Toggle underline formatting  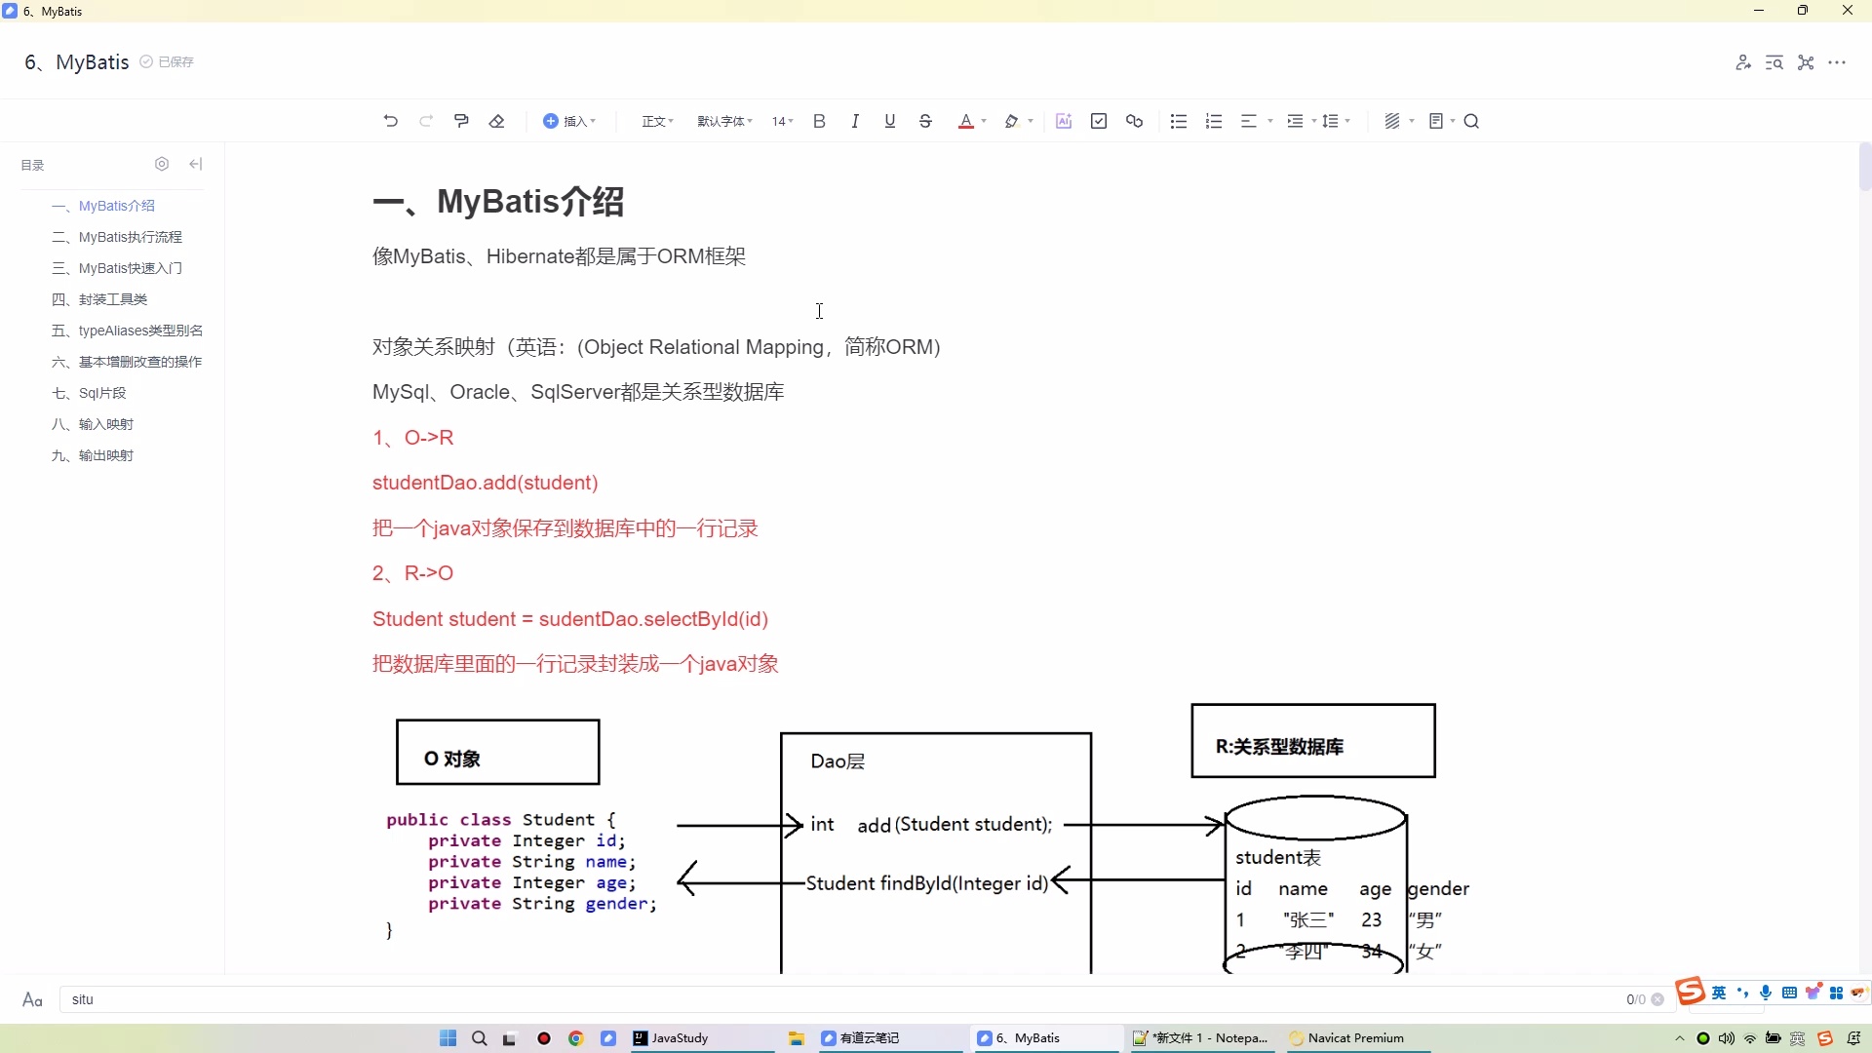[x=890, y=120]
